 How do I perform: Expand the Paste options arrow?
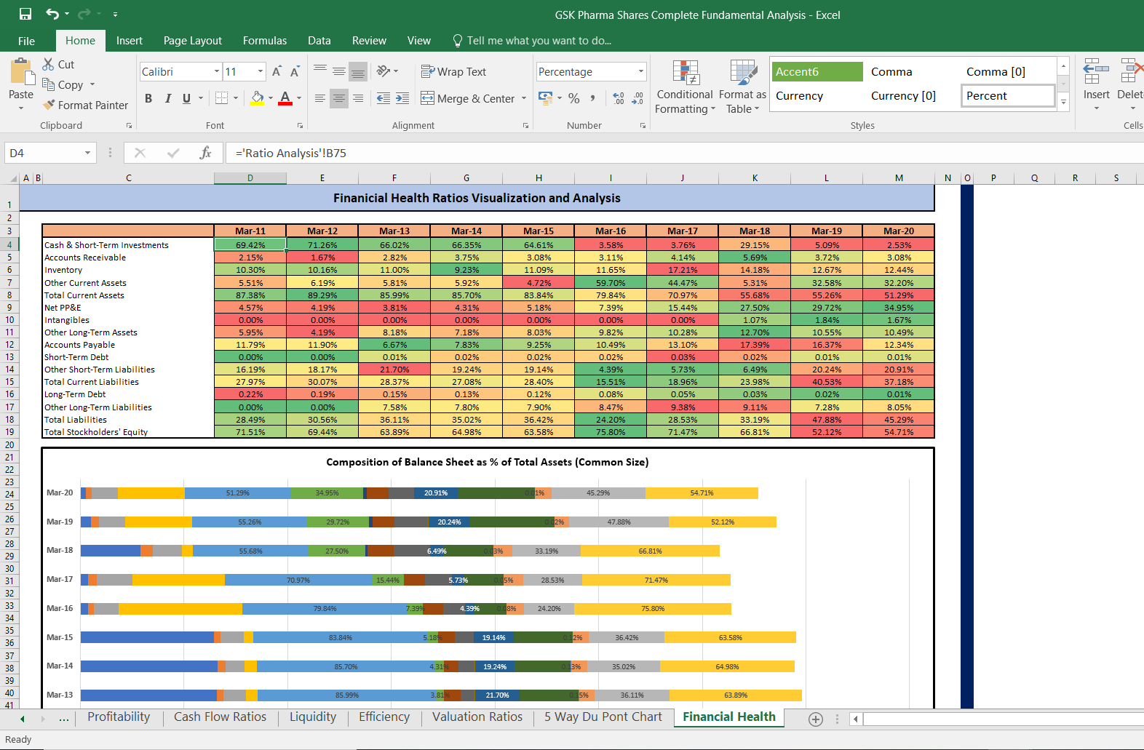[21, 108]
